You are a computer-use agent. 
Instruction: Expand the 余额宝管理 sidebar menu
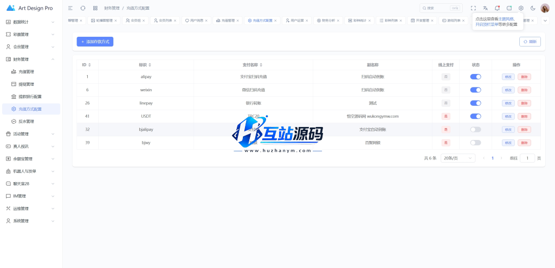[31, 159]
